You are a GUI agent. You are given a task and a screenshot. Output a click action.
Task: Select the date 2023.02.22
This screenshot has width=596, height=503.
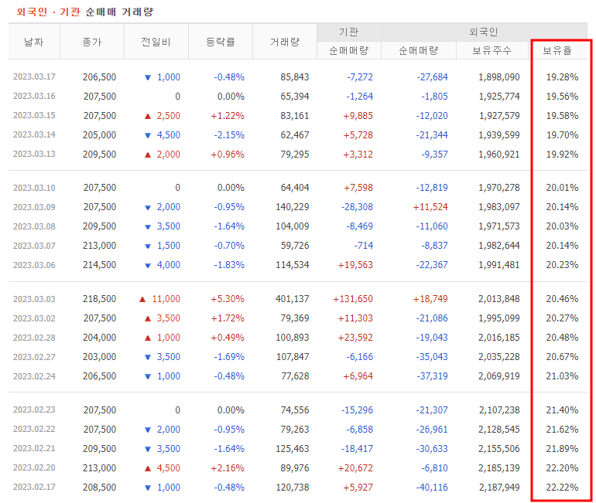pyautogui.click(x=34, y=430)
